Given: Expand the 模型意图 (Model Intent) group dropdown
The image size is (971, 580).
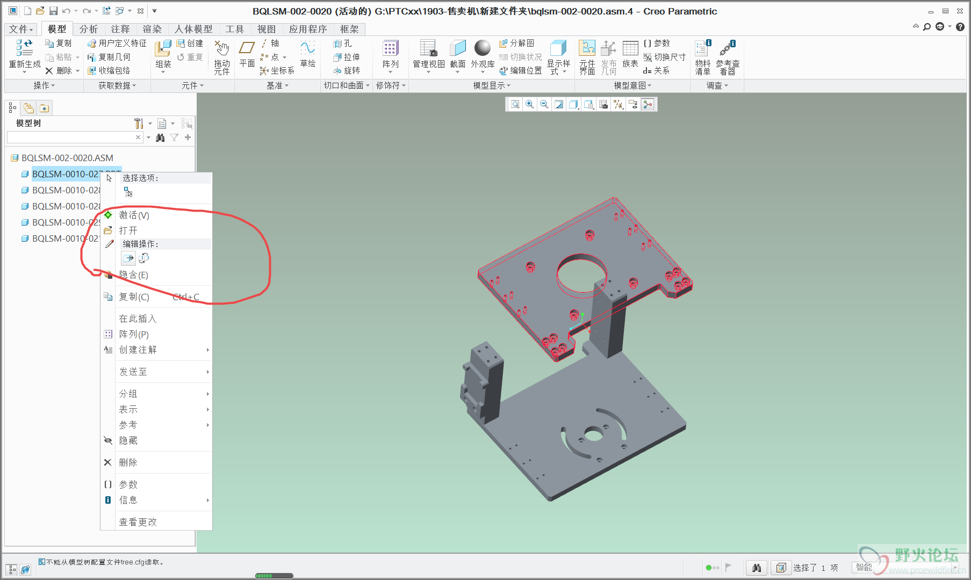Looking at the screenshot, I should 632,85.
